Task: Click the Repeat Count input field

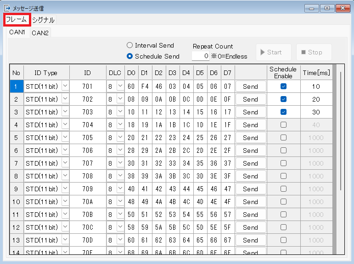Action: click(200, 56)
